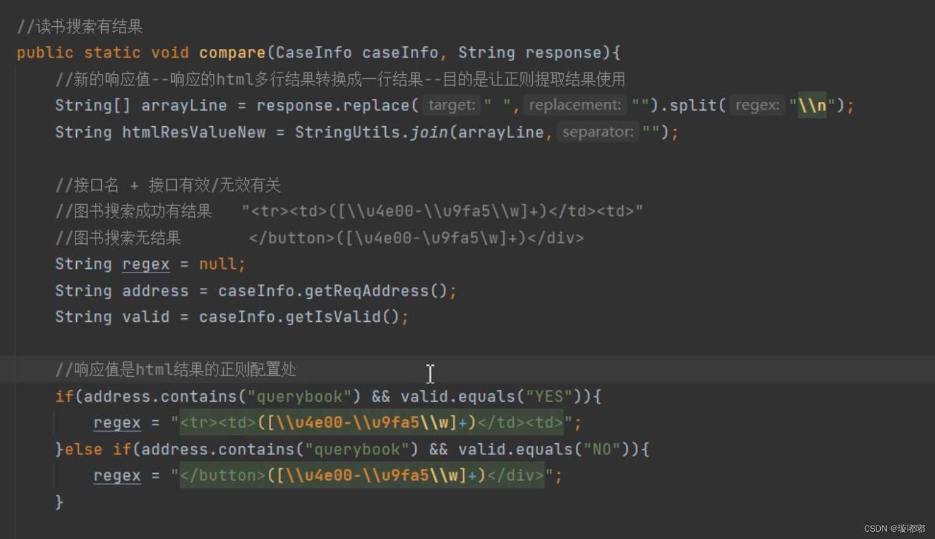This screenshot has height=539, width=935.
Task: Click the "YES" string literal
Action: pos(549,397)
